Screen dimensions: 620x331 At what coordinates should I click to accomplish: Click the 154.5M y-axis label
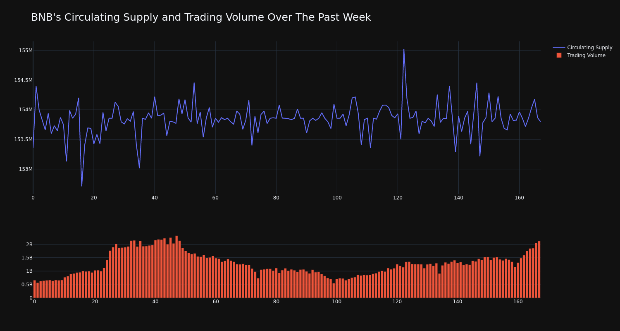pos(23,80)
